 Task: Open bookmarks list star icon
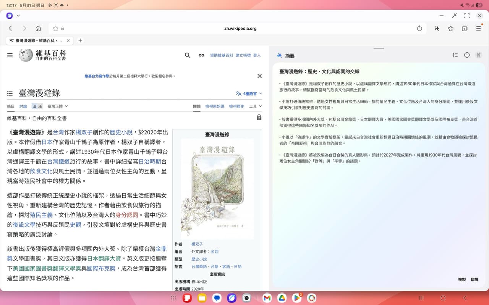(451, 28)
